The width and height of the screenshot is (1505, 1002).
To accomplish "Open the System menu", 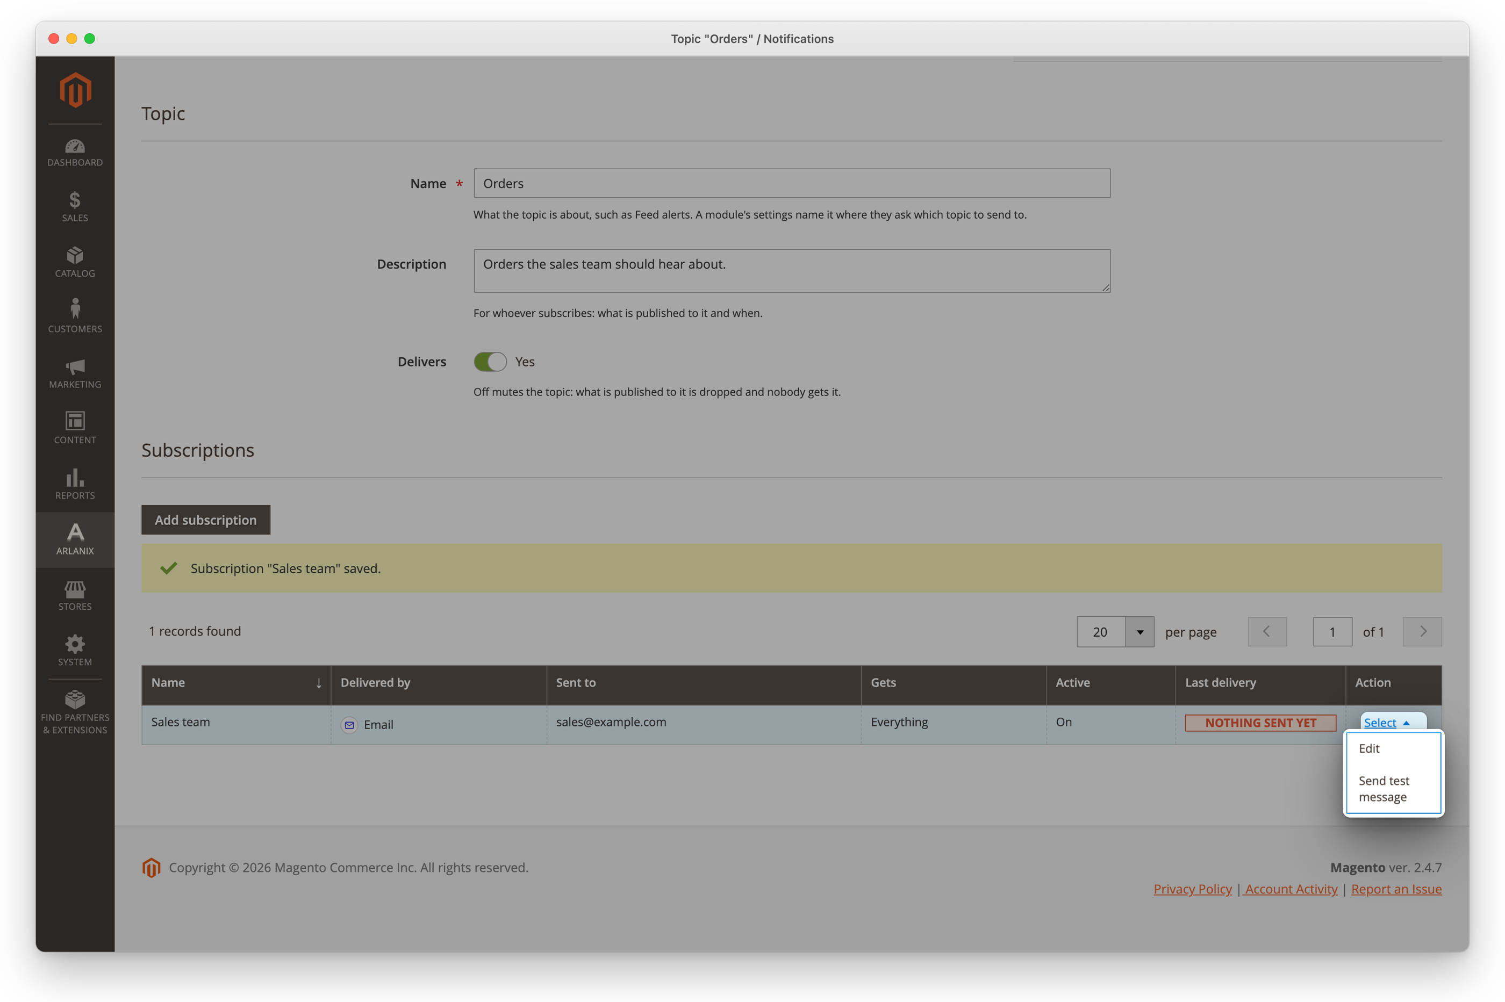I will [75, 651].
